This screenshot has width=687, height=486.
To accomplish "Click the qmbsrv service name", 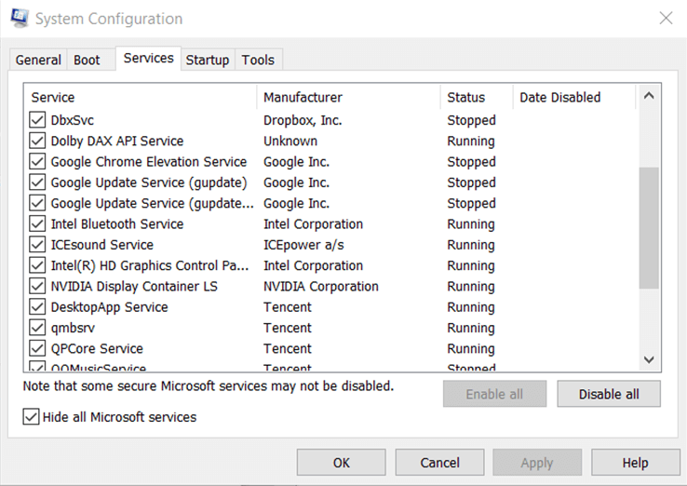I will pyautogui.click(x=73, y=328).
